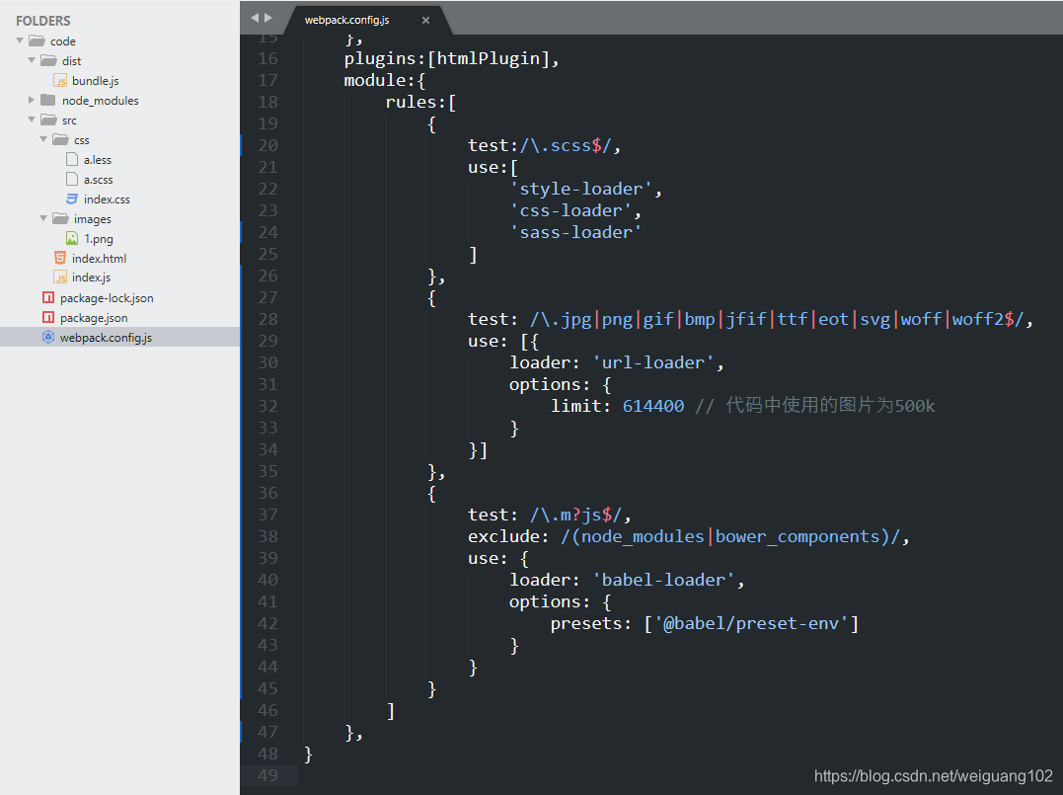Image resolution: width=1063 pixels, height=795 pixels.
Task: Place cursor on 'babel-loader' string
Action: pos(663,580)
